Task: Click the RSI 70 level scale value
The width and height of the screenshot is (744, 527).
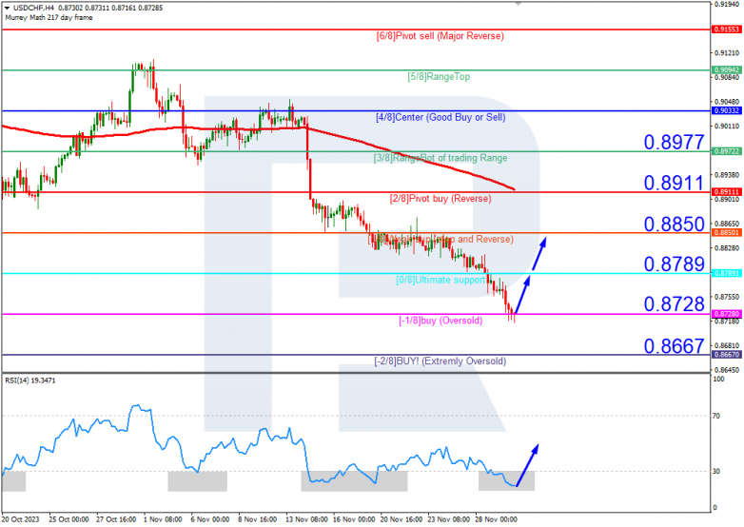Action: tap(716, 416)
